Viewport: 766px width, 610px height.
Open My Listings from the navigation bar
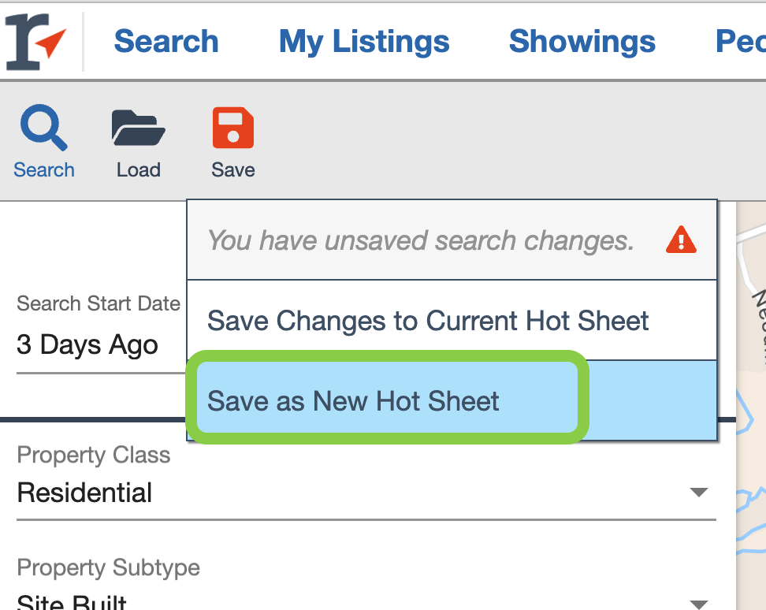click(363, 41)
